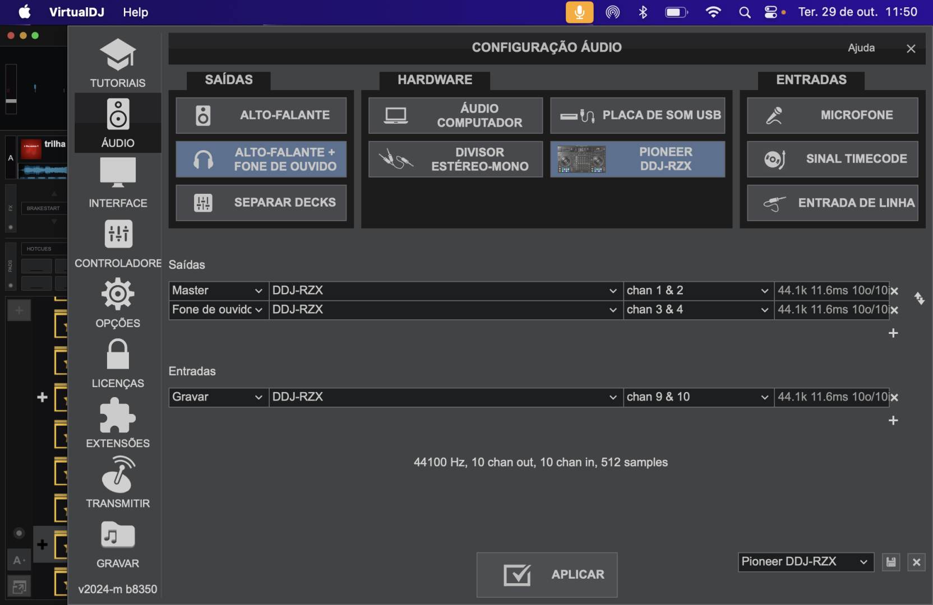Click the Gravar row 44.1k latency field
This screenshot has width=933, height=605.
point(832,397)
